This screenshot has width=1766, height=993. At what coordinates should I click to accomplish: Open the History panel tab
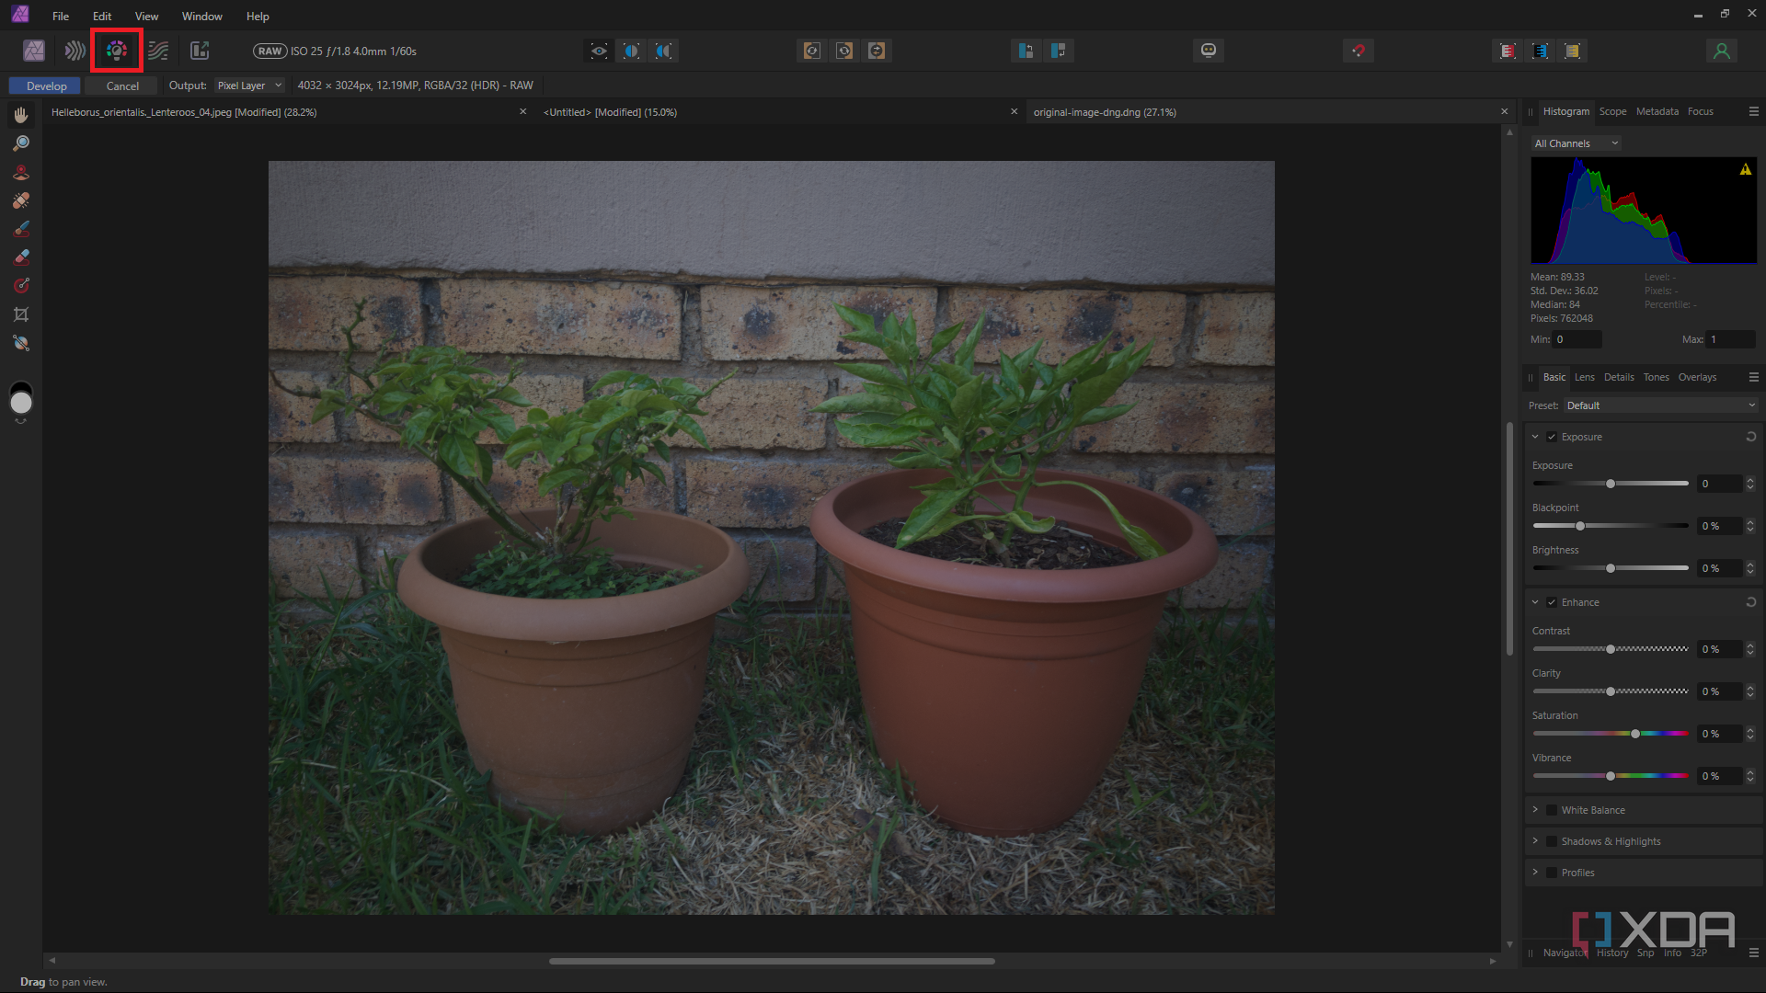click(x=1612, y=953)
